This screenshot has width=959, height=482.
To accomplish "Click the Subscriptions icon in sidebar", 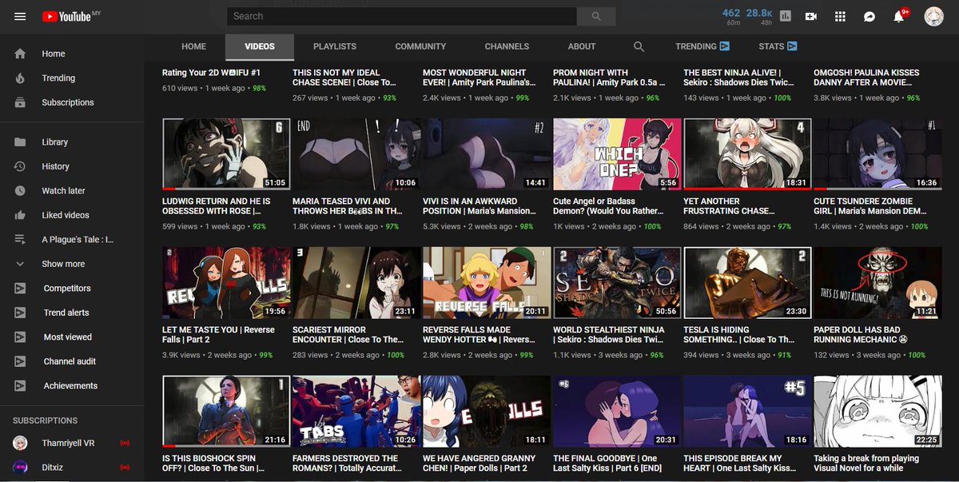I will click(20, 102).
